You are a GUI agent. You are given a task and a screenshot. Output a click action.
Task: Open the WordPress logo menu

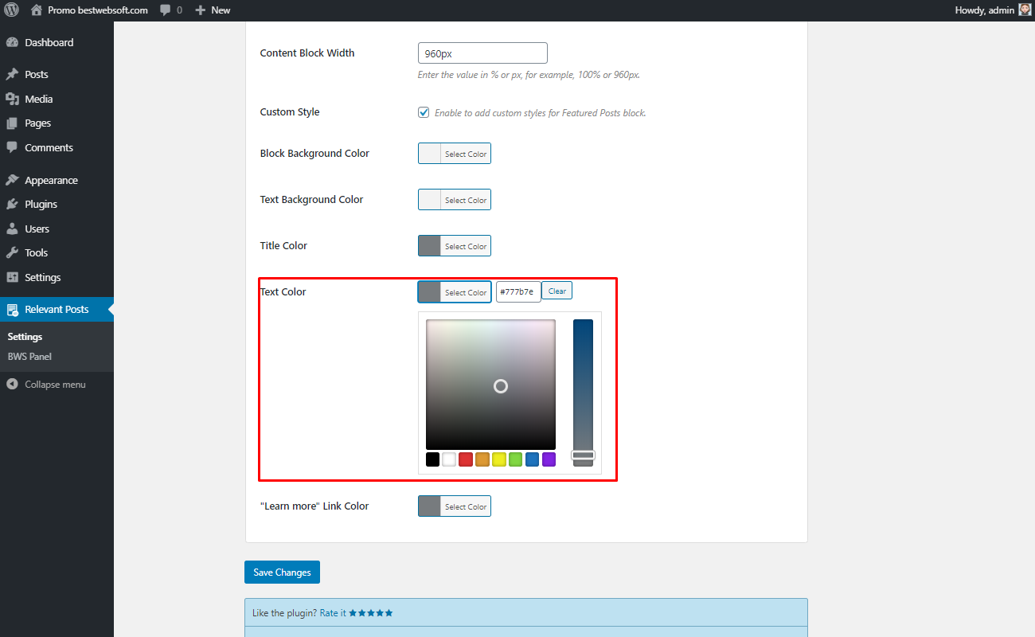pyautogui.click(x=12, y=10)
